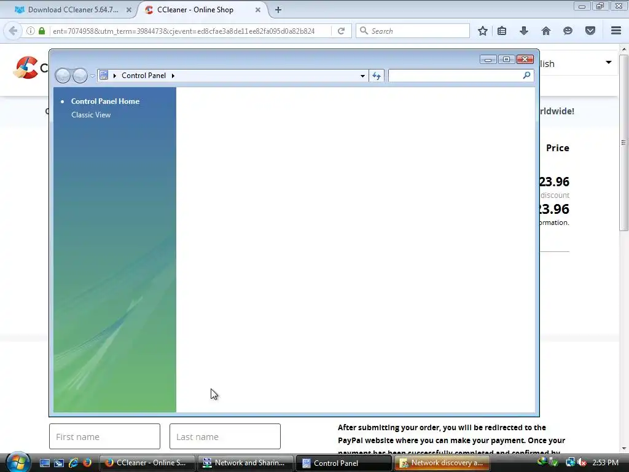
Task: Switch to Control Panel taskbar button
Action: point(344,463)
